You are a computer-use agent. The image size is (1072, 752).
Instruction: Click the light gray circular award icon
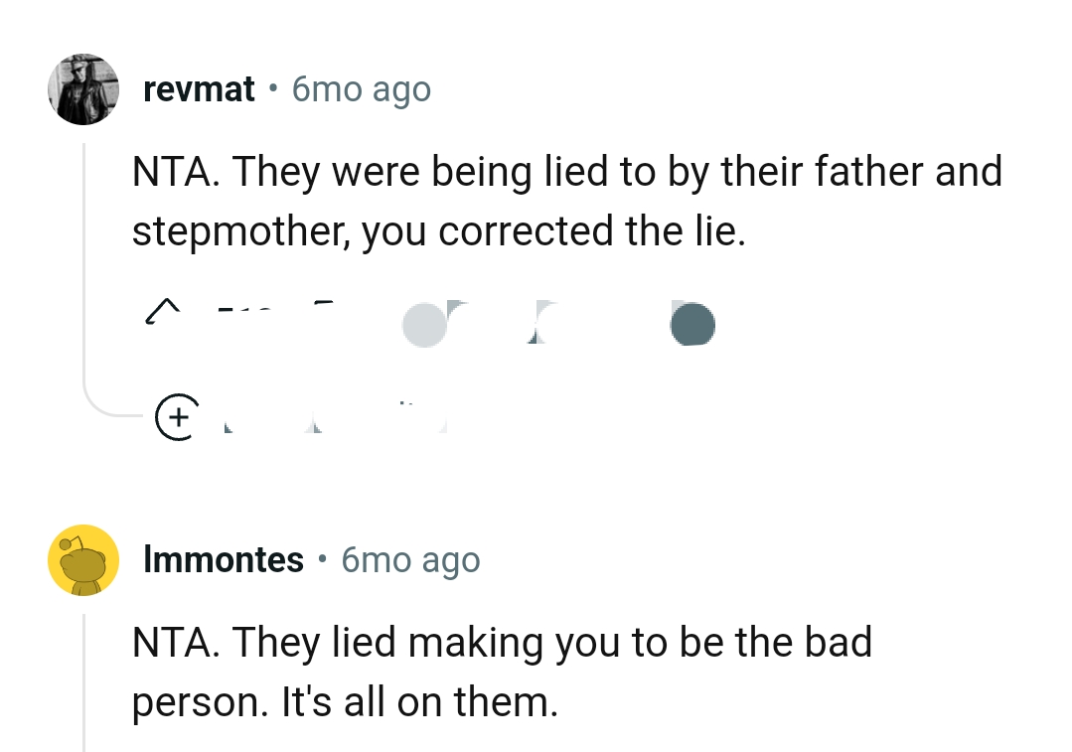[x=425, y=324]
